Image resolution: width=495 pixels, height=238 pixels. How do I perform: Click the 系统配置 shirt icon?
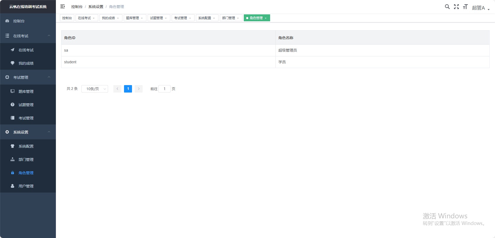[13, 146]
